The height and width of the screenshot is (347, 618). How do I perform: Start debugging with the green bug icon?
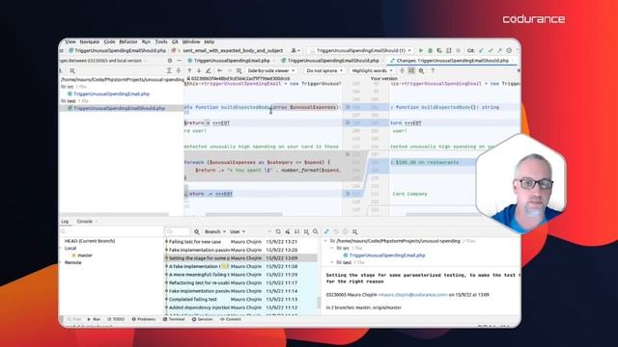[x=430, y=50]
